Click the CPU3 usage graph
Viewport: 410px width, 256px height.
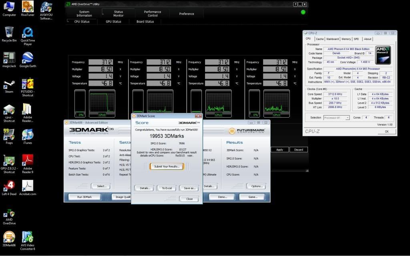coord(276,104)
